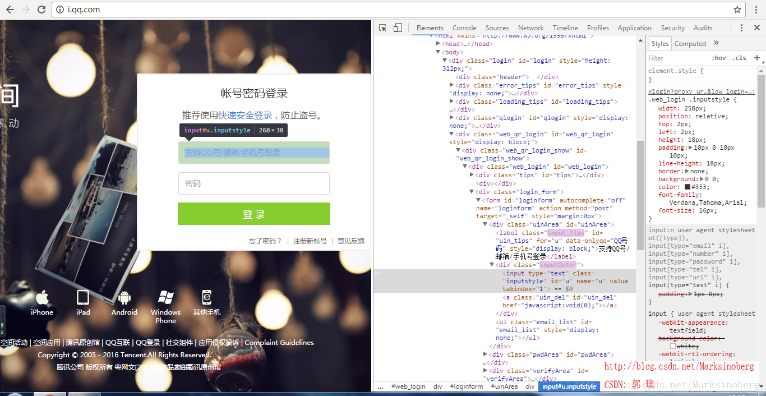Image resolution: width=766 pixels, height=396 pixels.
Task: Open the Network tab
Action: (530, 28)
